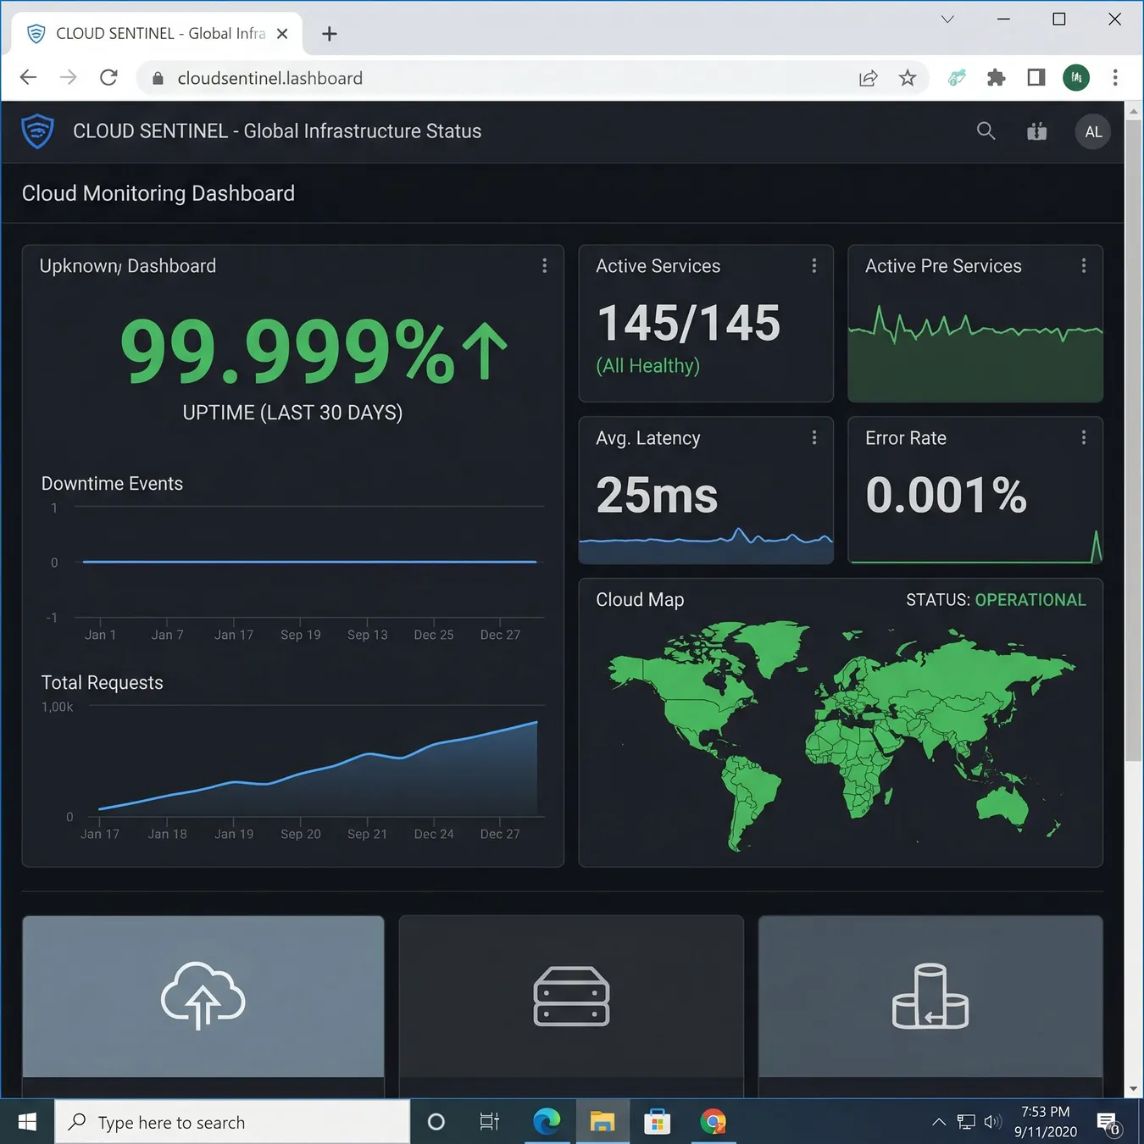
Task: Reload the page with refresh button
Action: pyautogui.click(x=108, y=78)
